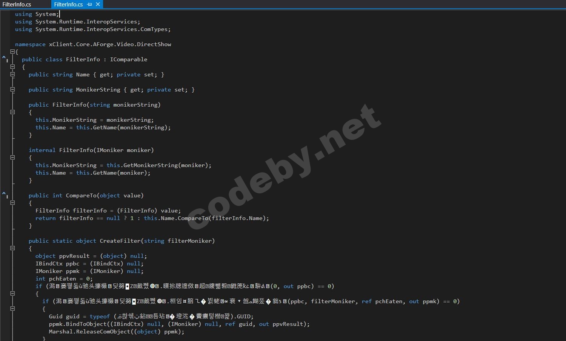Collapse the inner if statement block
The image size is (566, 341).
[x=12, y=309]
